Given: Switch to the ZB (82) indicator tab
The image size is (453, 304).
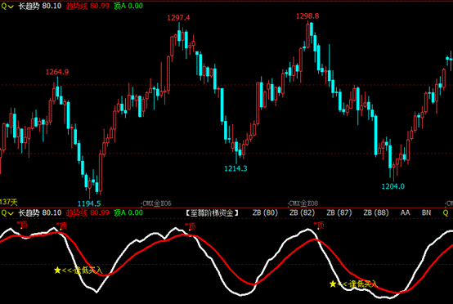Looking at the screenshot, I should [x=302, y=213].
